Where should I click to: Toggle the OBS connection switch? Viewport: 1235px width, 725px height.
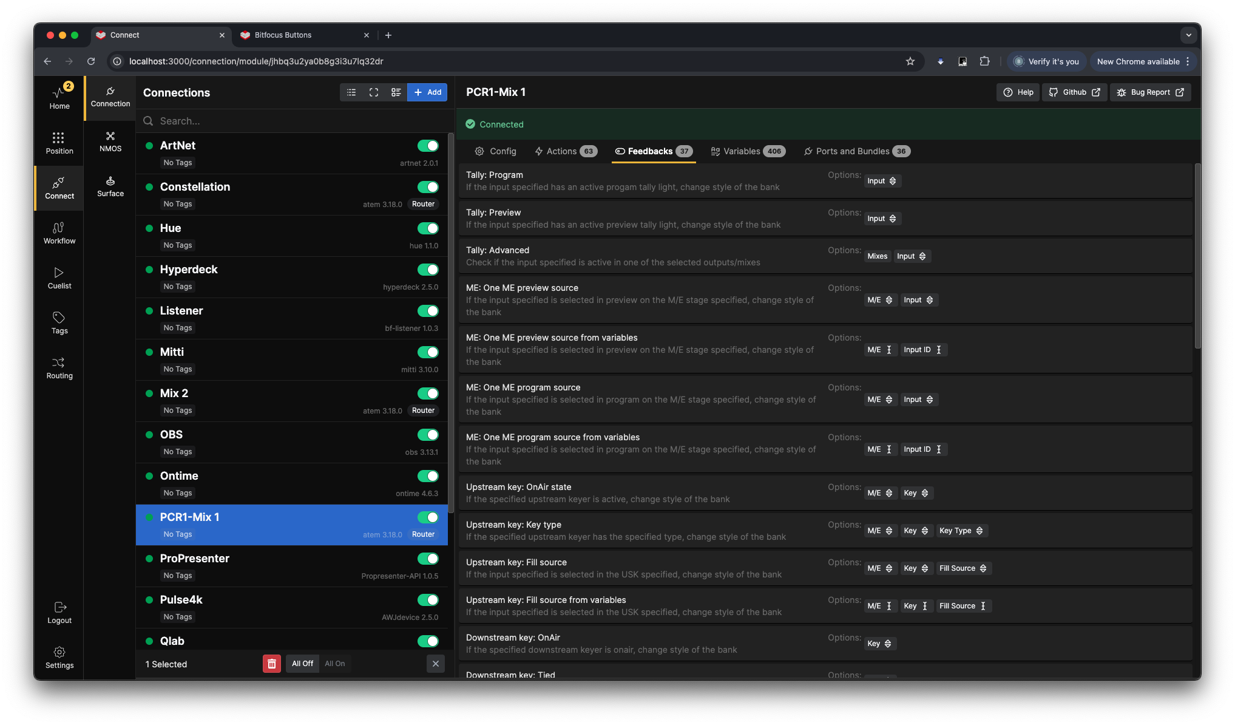[x=428, y=435]
